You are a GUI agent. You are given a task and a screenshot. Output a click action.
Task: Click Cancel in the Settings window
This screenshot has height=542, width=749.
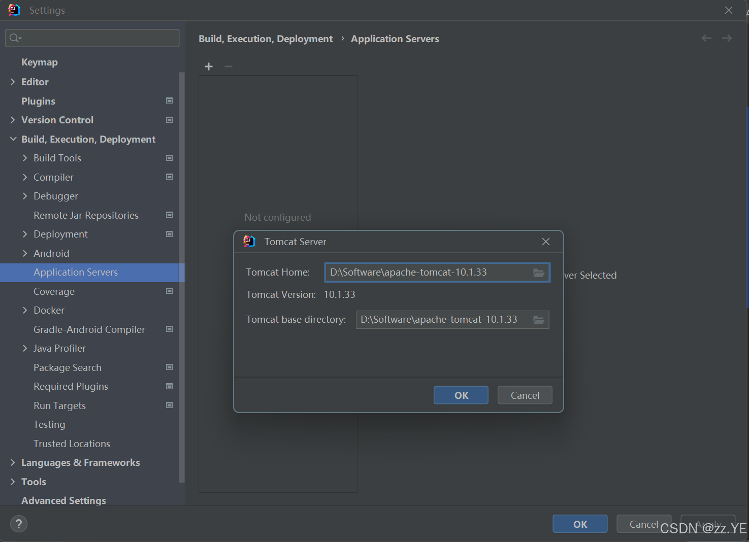click(x=644, y=524)
